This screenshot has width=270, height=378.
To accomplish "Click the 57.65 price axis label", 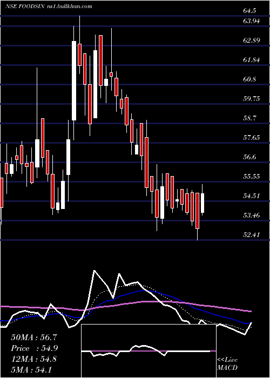I will pos(252,138).
